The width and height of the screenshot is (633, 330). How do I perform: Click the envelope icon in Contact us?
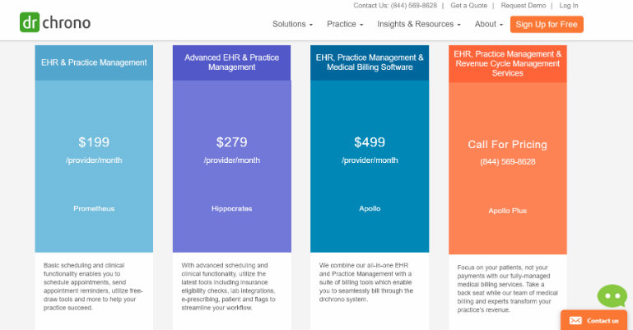point(576,320)
